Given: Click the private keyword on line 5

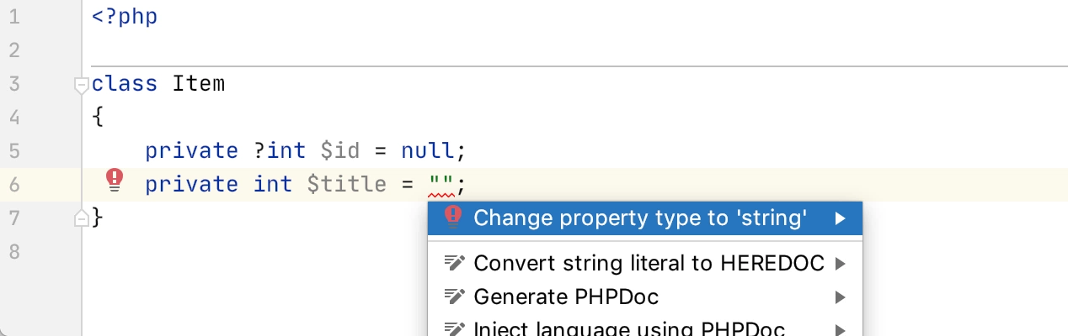Looking at the screenshot, I should click(x=192, y=151).
